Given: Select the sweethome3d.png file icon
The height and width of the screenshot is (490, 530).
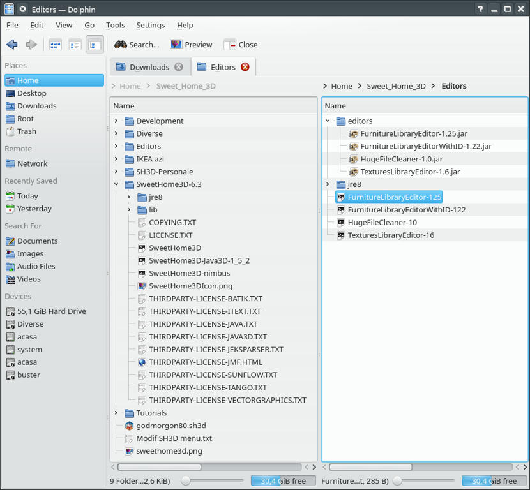Looking at the screenshot, I should [x=129, y=451].
